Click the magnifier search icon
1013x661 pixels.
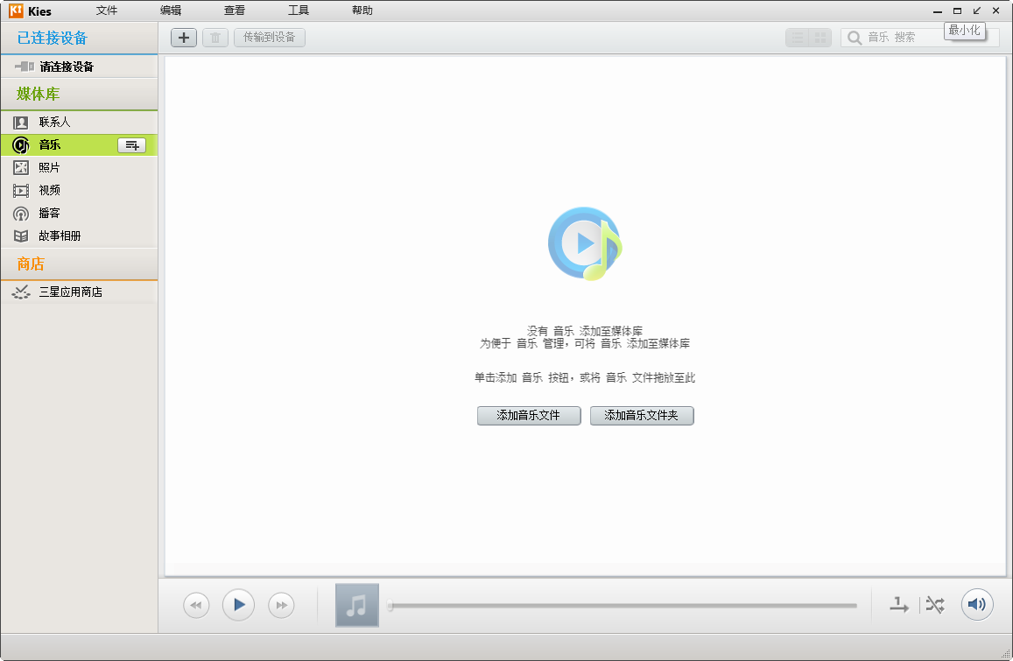pos(854,38)
